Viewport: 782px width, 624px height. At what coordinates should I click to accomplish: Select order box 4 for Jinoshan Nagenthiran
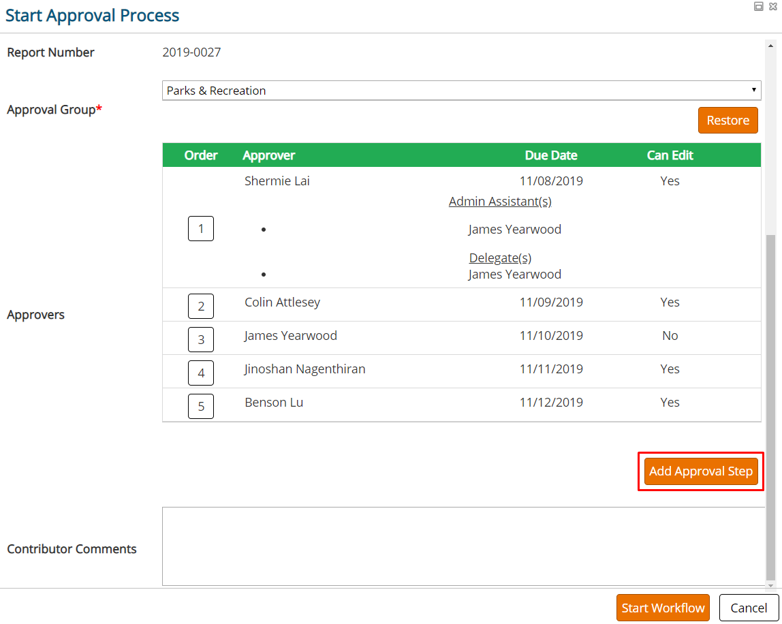tap(201, 373)
